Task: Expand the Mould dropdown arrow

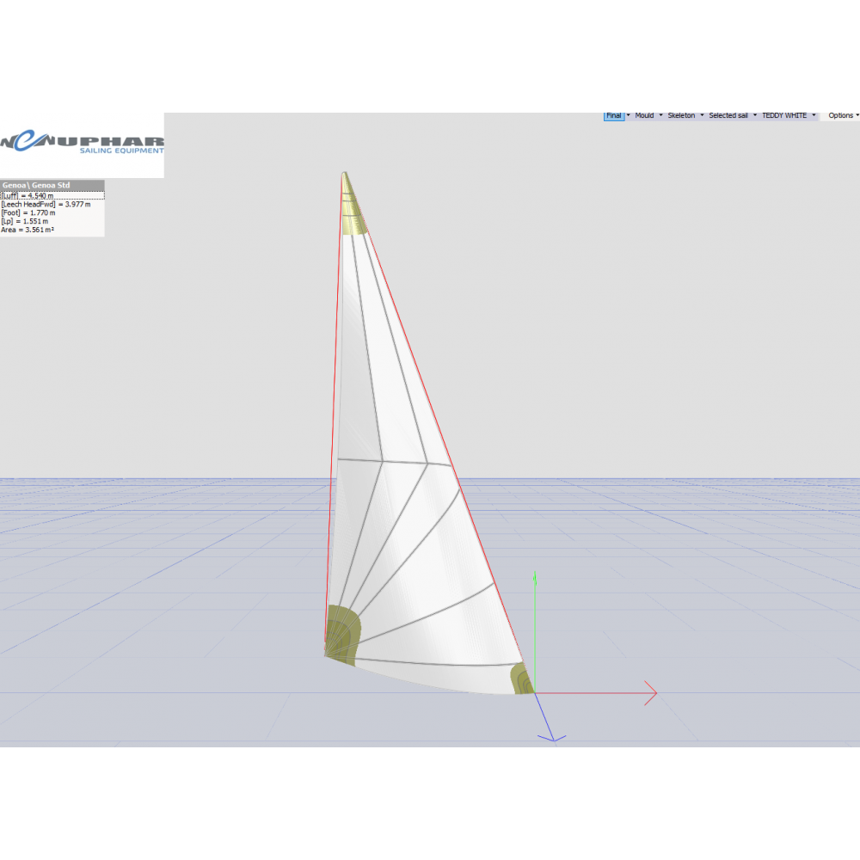Action: tap(660, 115)
